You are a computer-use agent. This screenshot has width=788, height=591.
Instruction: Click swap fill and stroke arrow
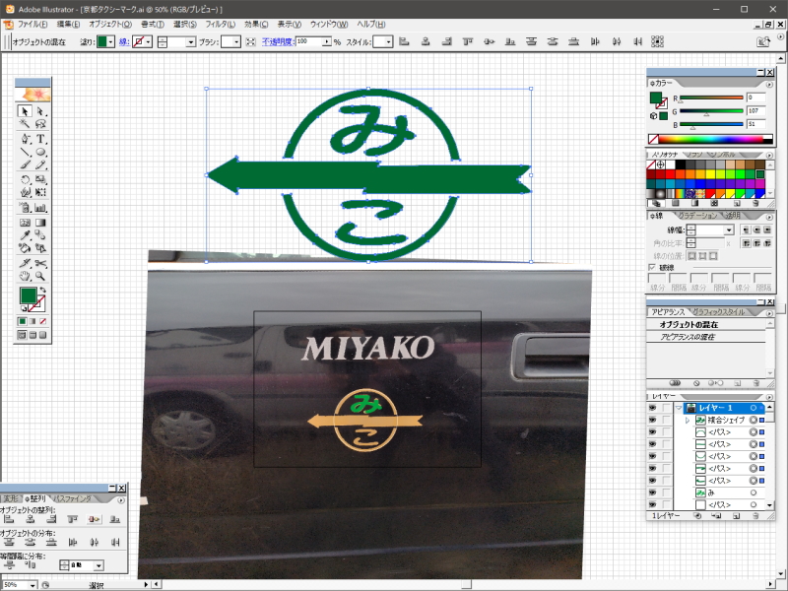pos(43,290)
